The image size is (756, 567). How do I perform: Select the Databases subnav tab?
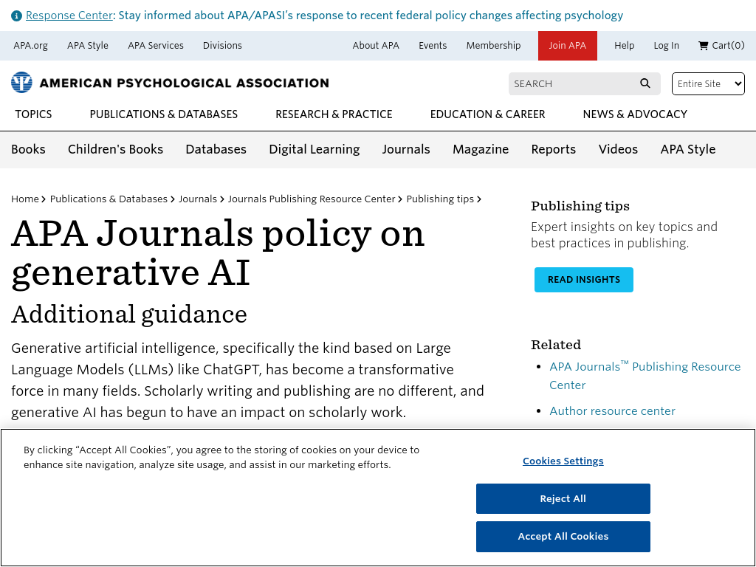pos(216,149)
